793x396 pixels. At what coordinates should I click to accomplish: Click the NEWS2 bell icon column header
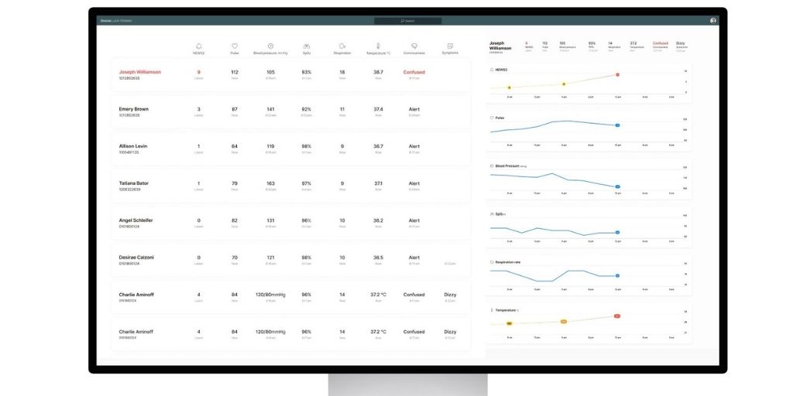point(198,46)
